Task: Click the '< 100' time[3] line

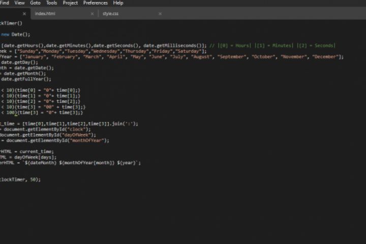Action: tap(42, 113)
